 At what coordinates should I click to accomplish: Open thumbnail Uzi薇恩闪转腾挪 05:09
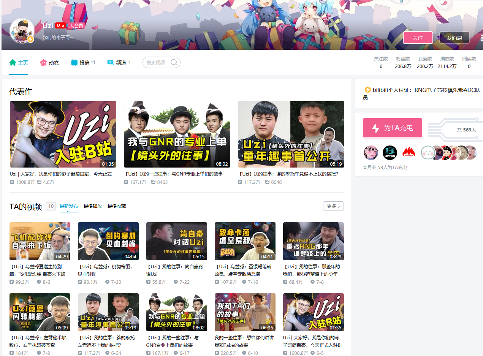[40, 312]
